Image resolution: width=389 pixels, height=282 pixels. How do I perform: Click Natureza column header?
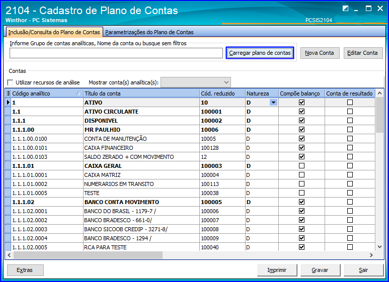pyautogui.click(x=262, y=93)
